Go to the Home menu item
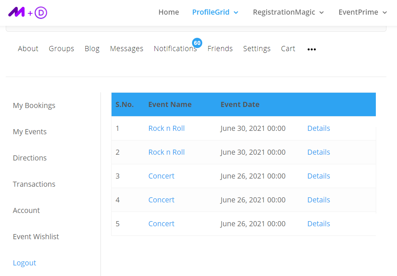The image size is (397, 276). pyautogui.click(x=168, y=12)
